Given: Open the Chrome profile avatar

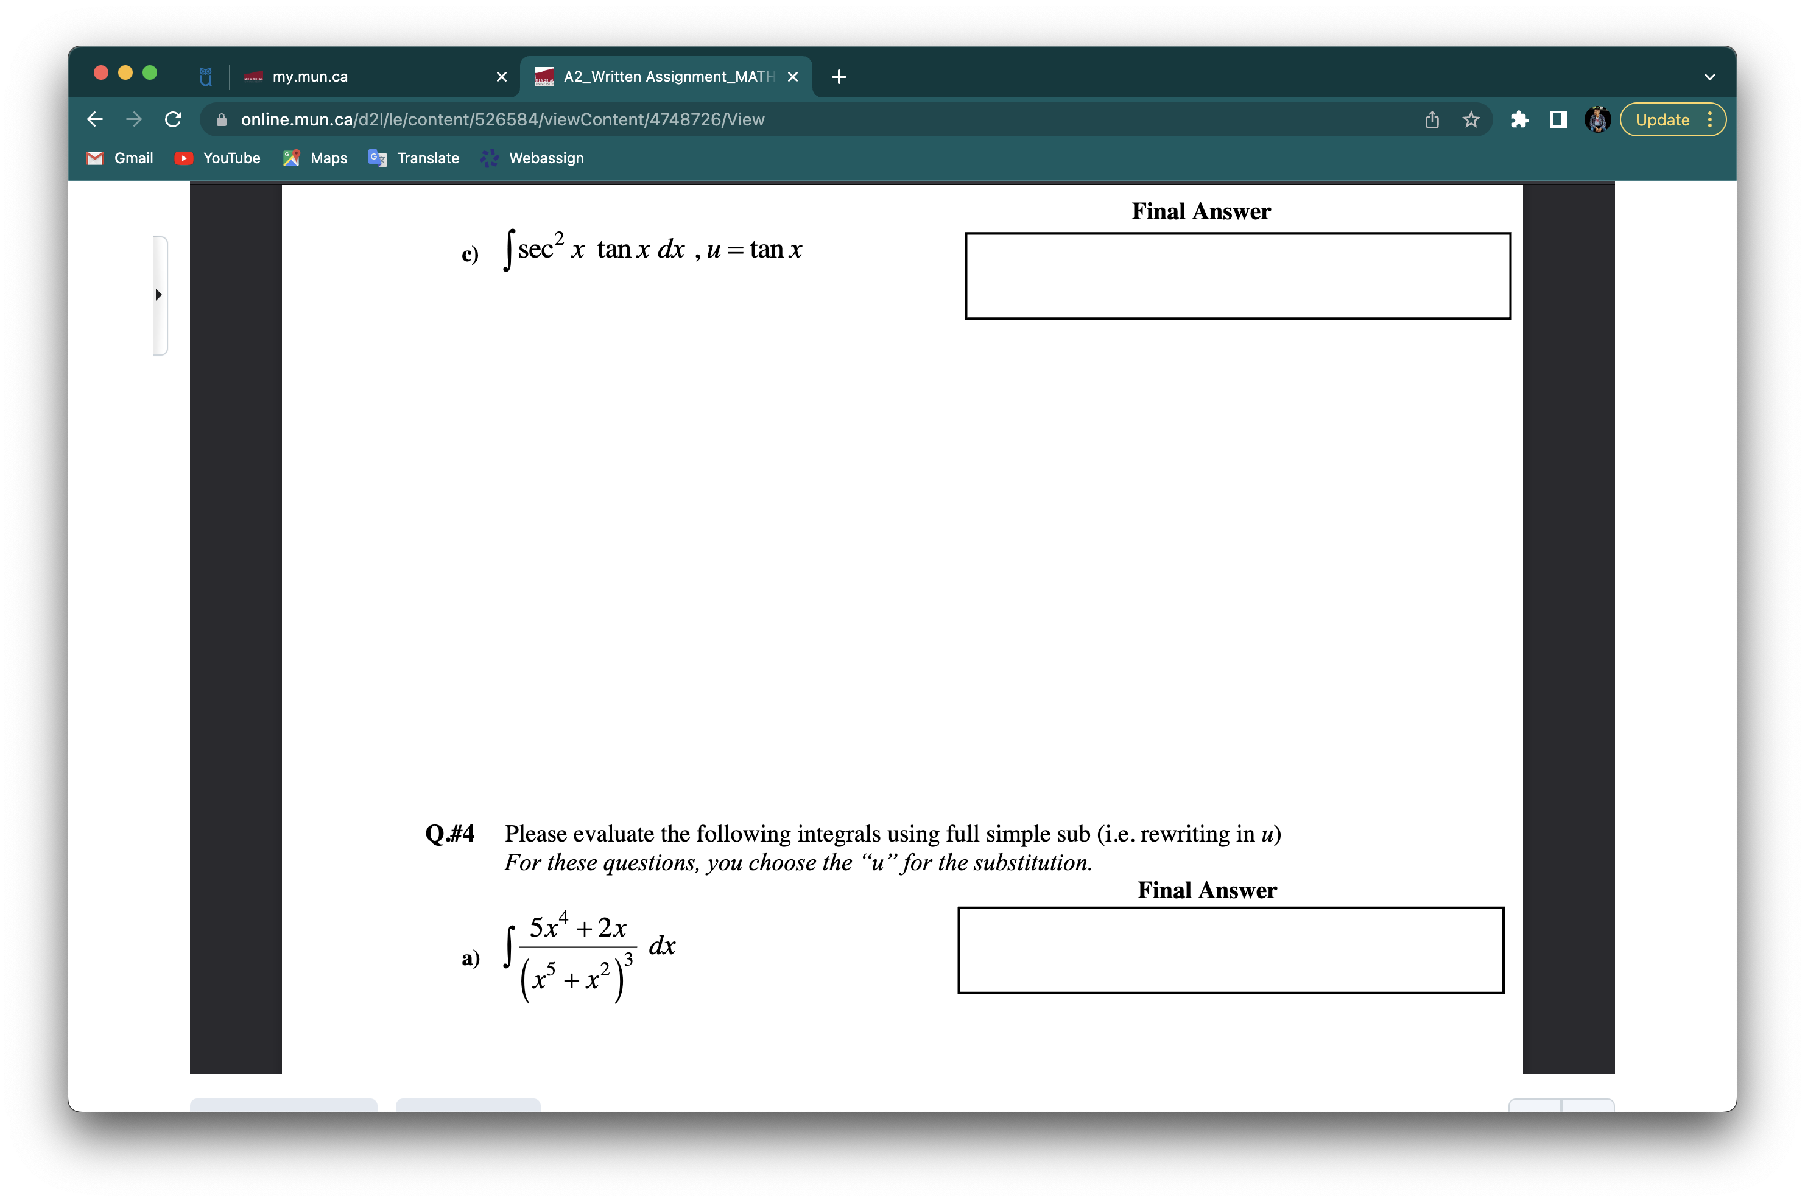Looking at the screenshot, I should [1597, 119].
